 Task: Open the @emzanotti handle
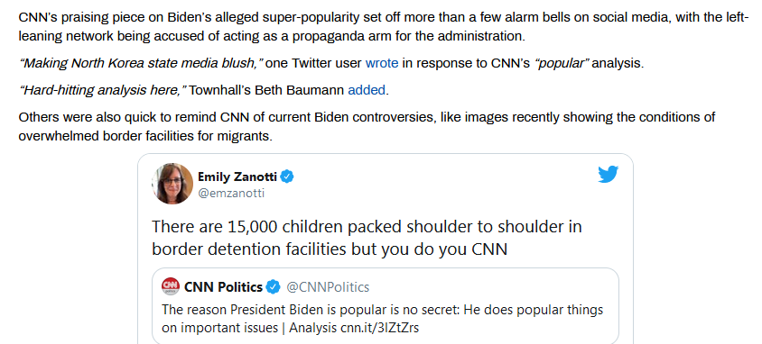point(231,194)
